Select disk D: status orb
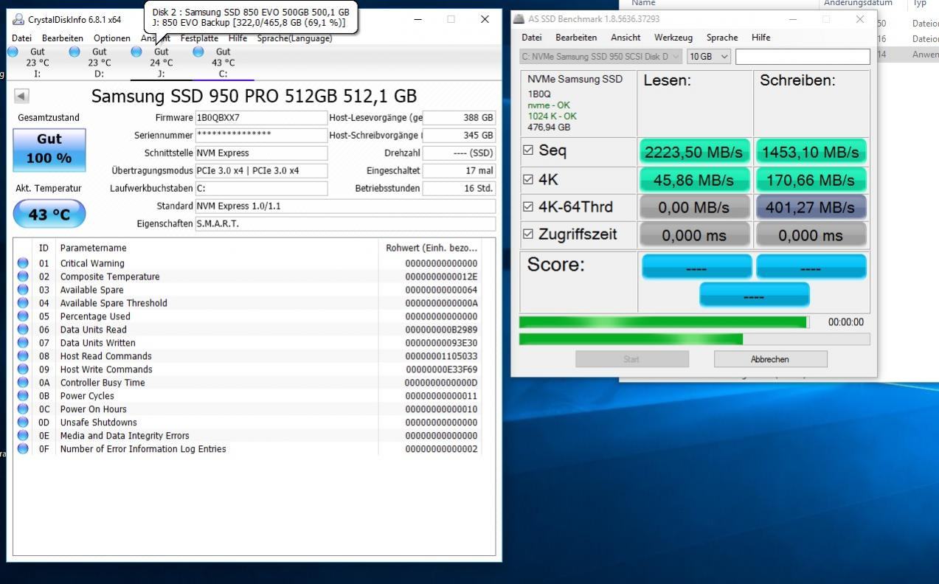This screenshot has width=939, height=584. tap(75, 52)
